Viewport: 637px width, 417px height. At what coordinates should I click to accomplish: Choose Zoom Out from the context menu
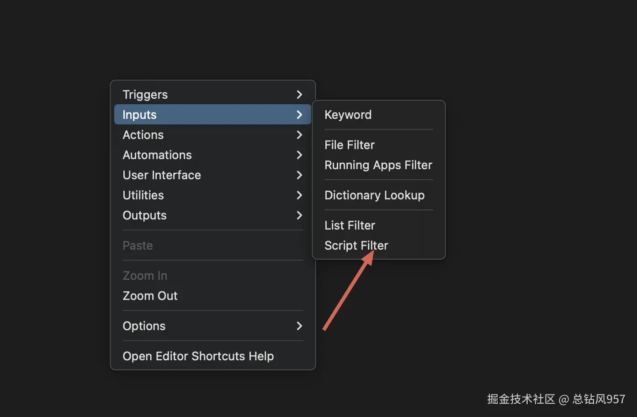[x=150, y=296]
